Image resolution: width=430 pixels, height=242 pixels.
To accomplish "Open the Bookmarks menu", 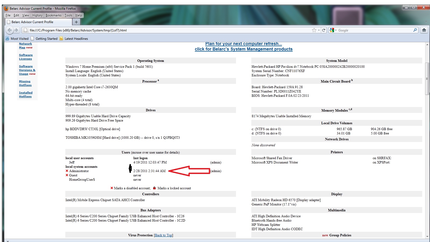I will tap(53, 15).
